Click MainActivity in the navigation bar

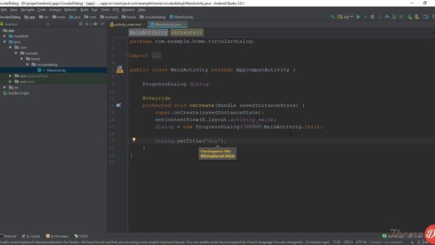(181, 17)
